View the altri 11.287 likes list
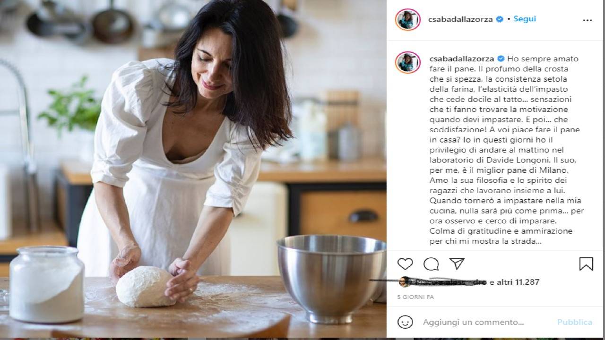This screenshot has width=605, height=340. pos(518,282)
